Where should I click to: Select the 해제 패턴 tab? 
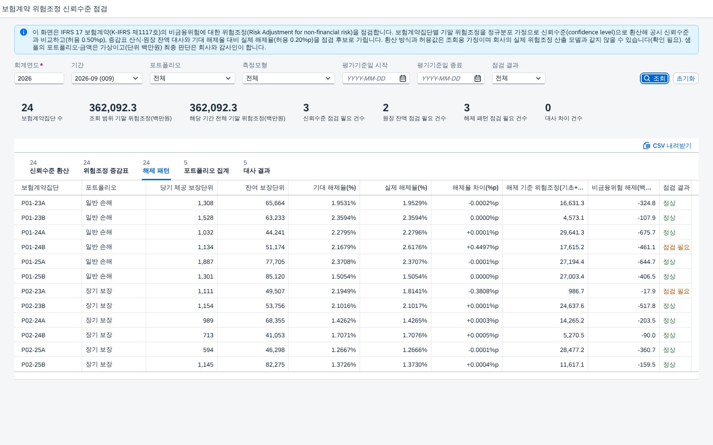point(156,167)
